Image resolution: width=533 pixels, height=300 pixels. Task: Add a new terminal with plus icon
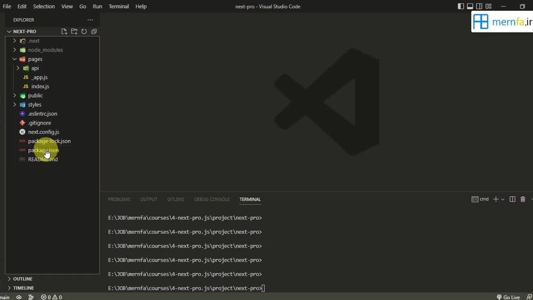pyautogui.click(x=496, y=199)
